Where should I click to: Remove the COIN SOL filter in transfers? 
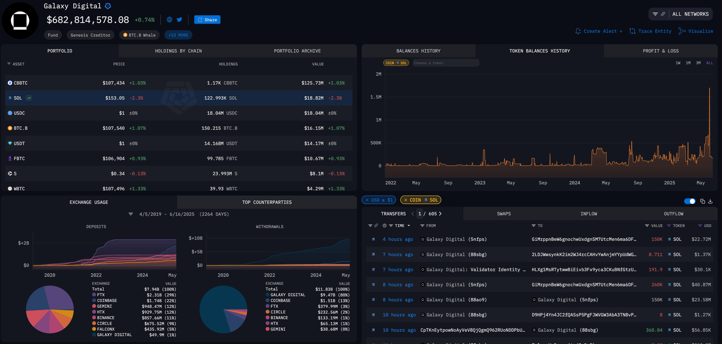coord(405,200)
